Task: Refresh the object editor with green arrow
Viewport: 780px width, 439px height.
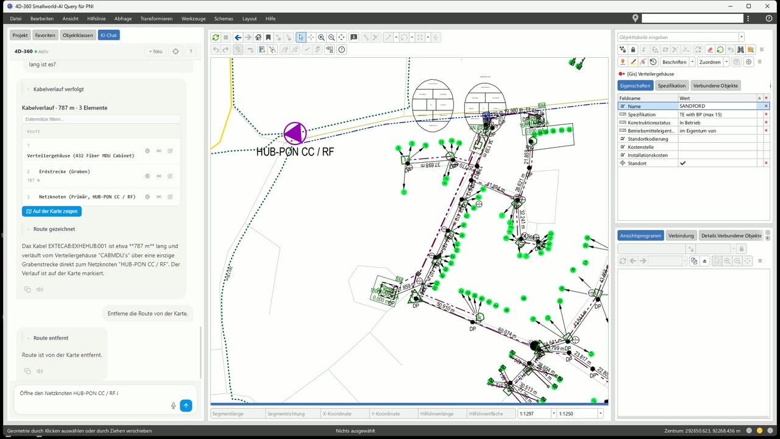Action: (720, 49)
